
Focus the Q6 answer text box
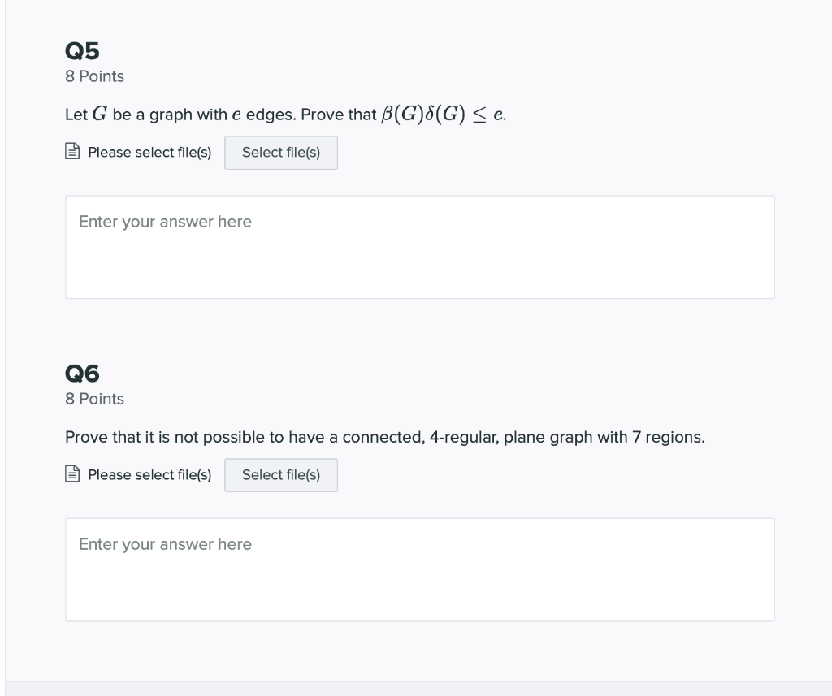420,570
